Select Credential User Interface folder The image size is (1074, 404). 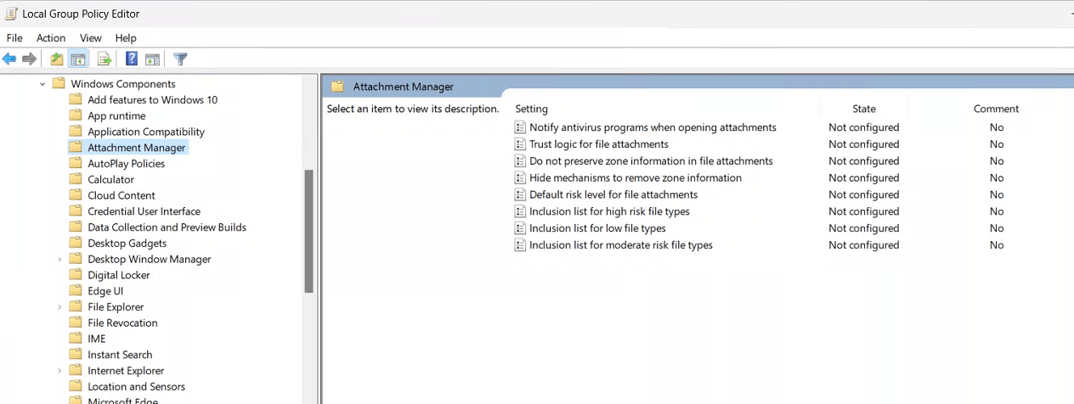click(x=144, y=211)
